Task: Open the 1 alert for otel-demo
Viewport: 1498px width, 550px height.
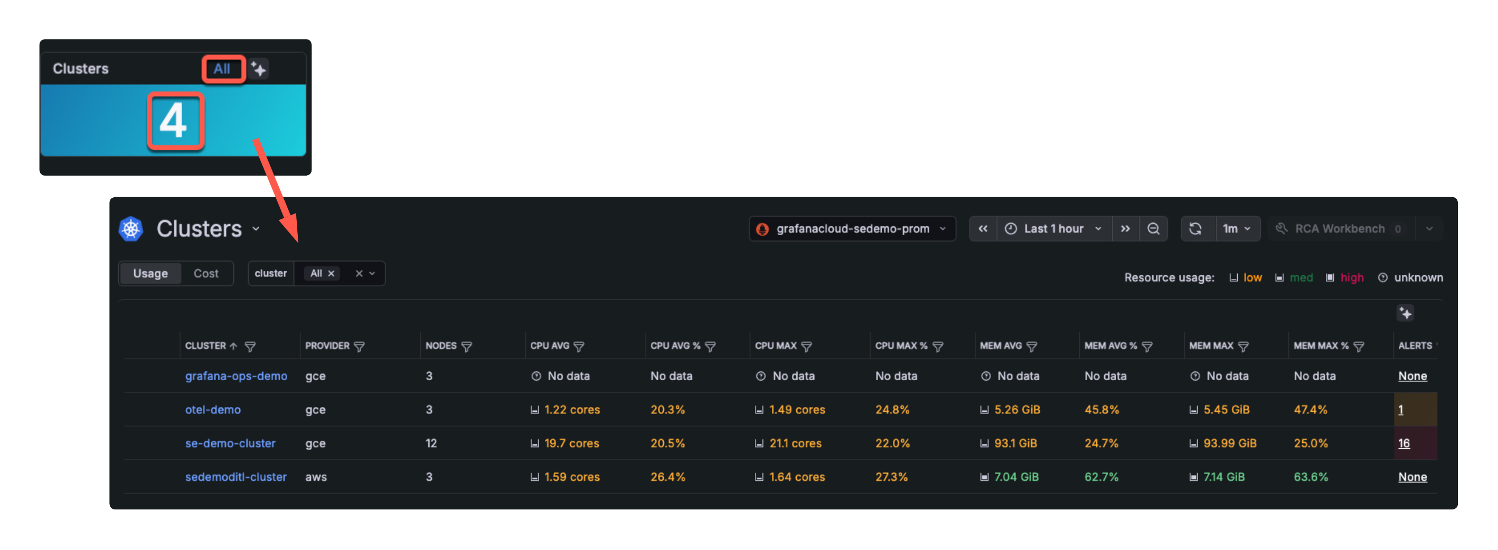Action: point(1400,409)
